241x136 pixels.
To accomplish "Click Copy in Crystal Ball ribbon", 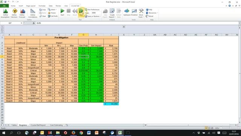I will click(x=43, y=9).
